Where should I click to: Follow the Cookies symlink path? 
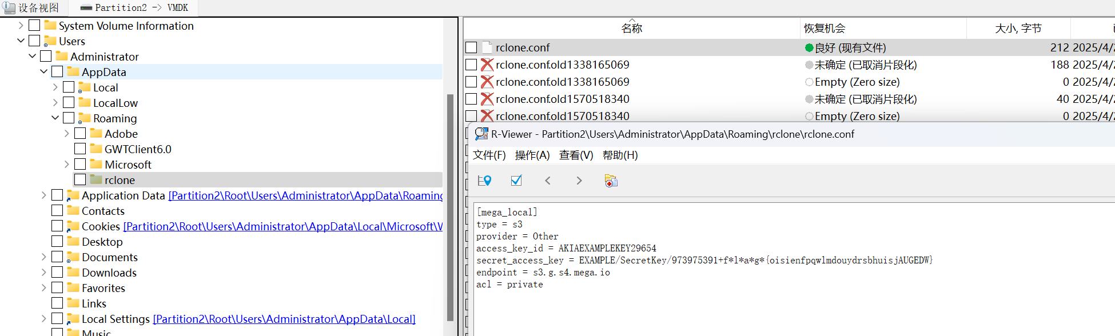click(x=283, y=226)
